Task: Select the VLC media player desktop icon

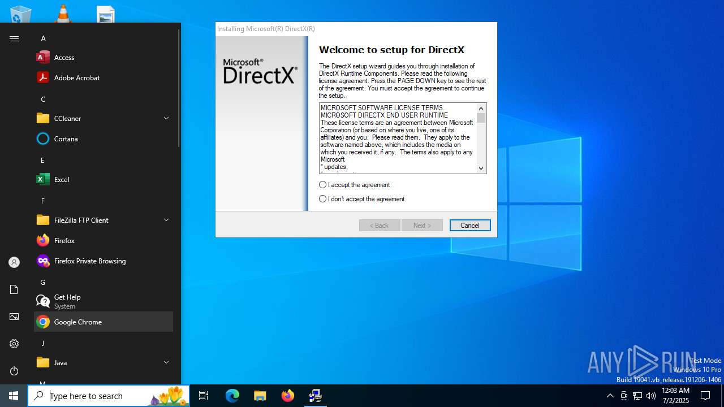Action: 63,14
